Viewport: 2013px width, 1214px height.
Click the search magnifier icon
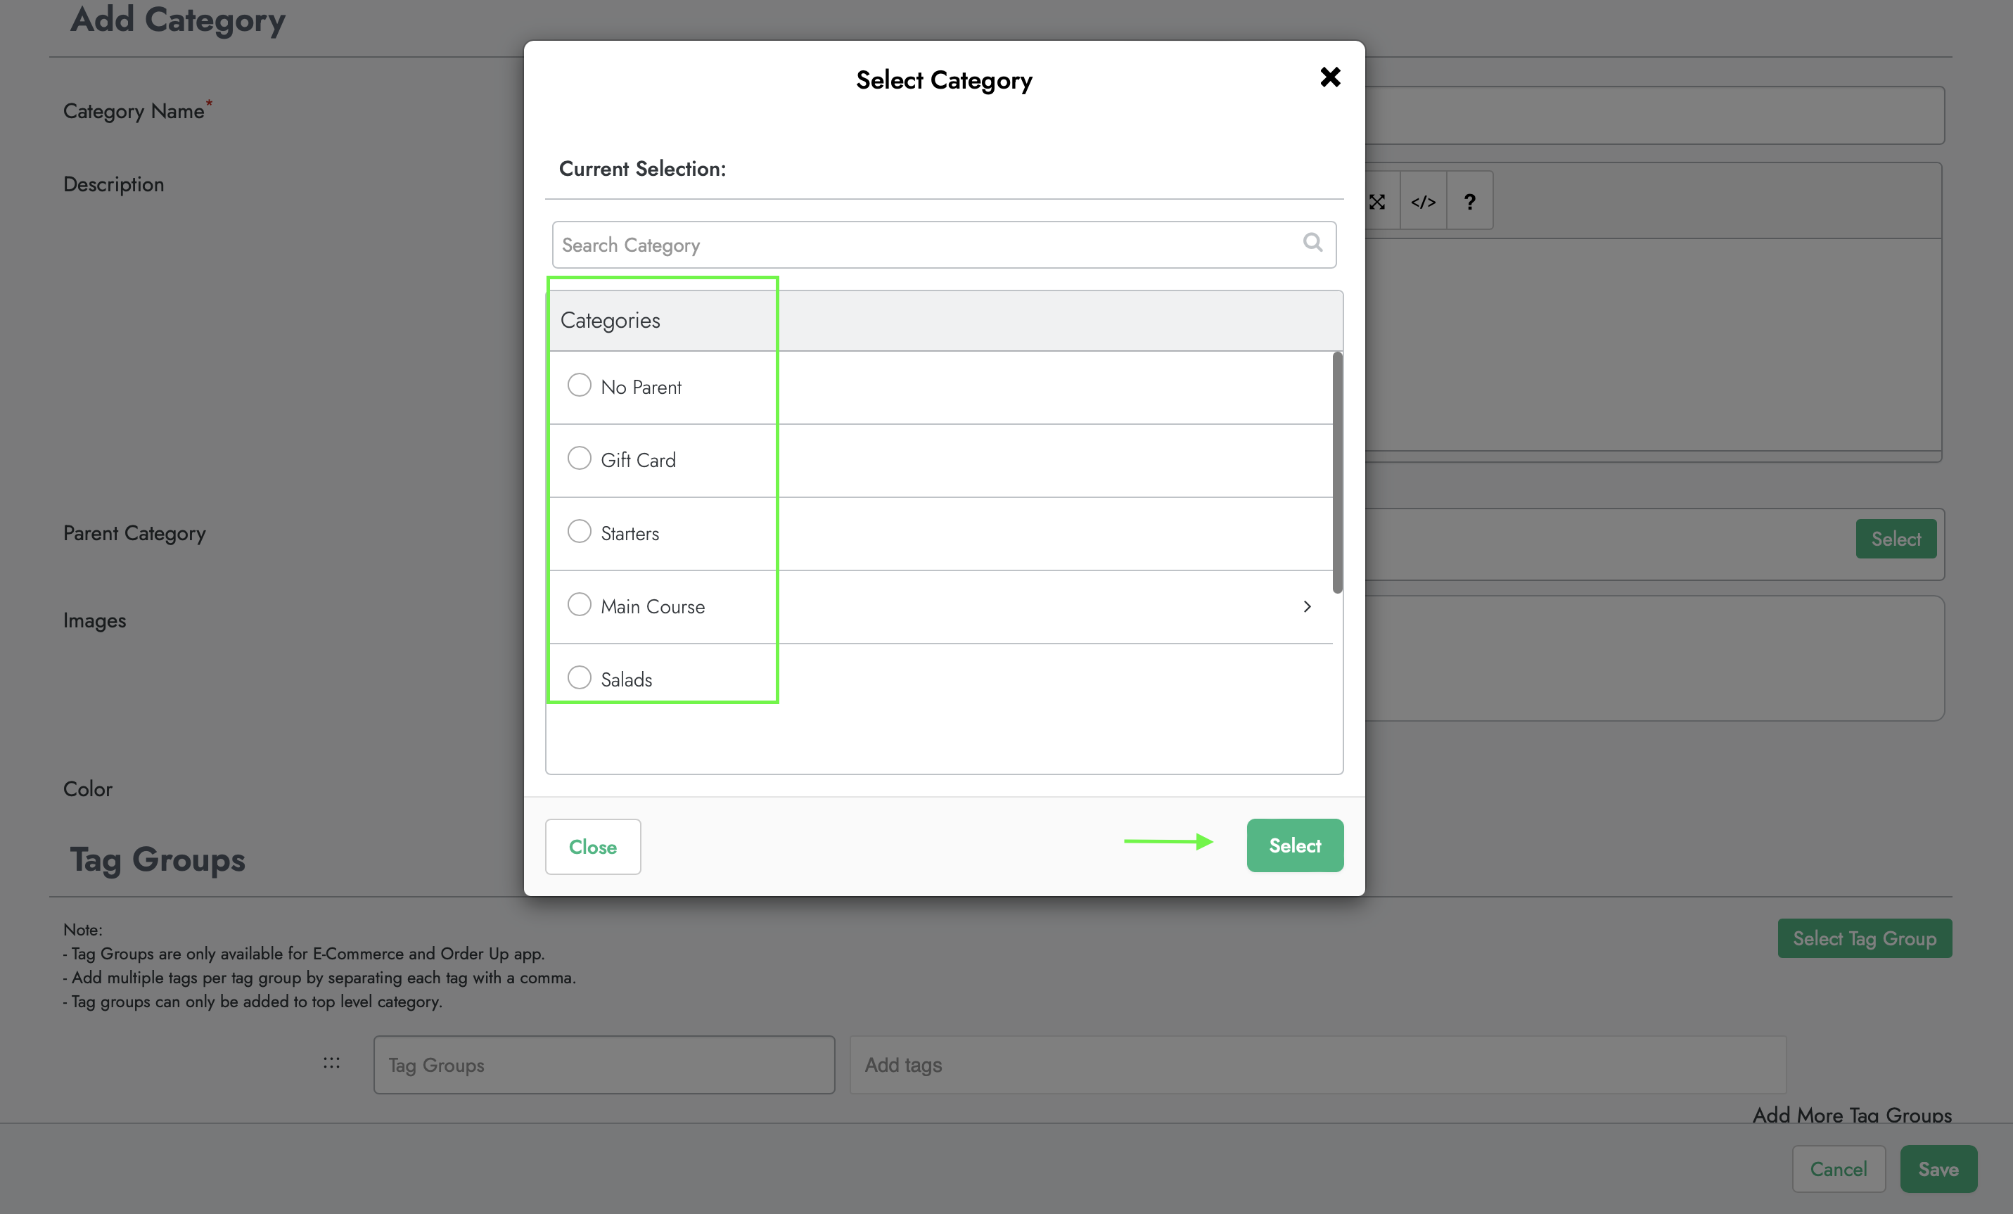click(x=1312, y=243)
